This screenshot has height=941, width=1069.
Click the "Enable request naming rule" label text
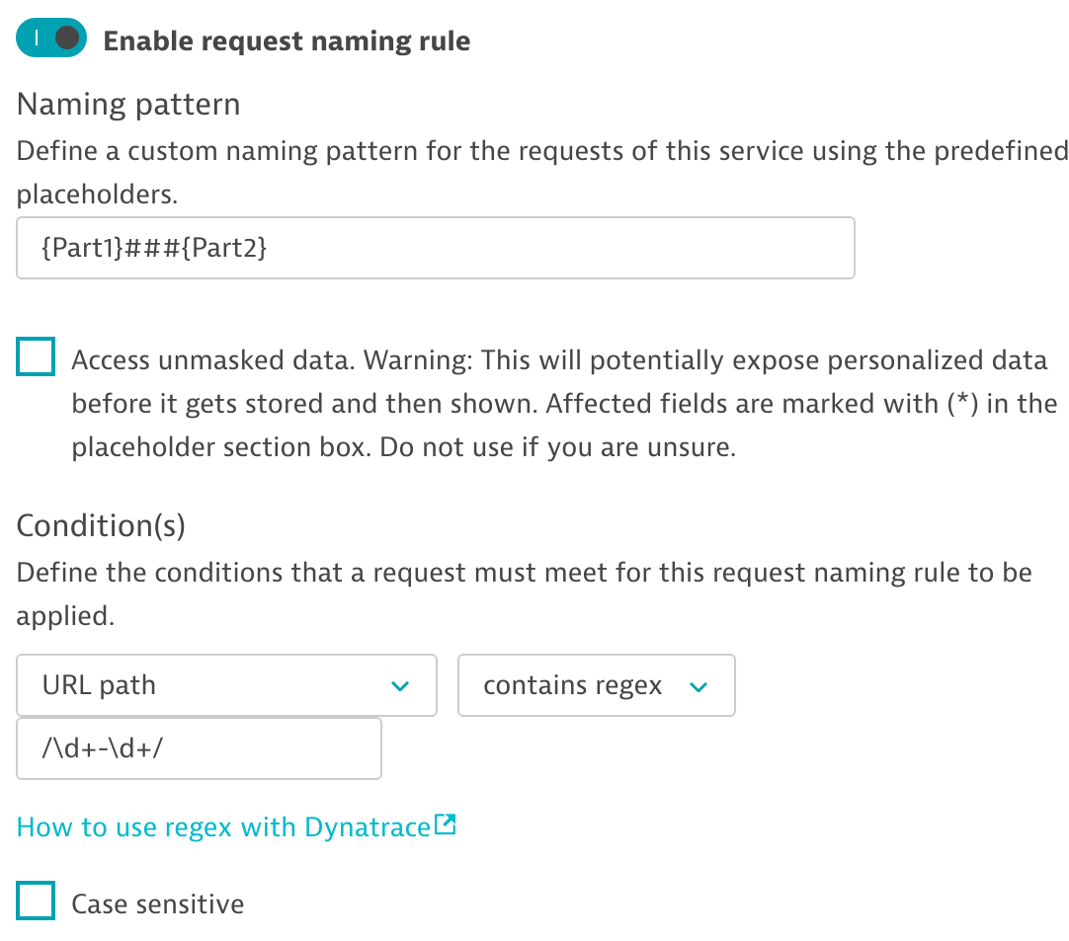(x=287, y=40)
